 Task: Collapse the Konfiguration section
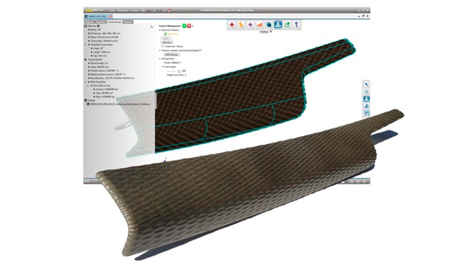click(x=160, y=58)
